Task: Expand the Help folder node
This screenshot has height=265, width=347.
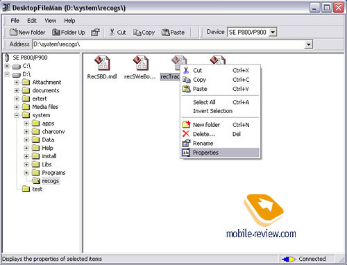Action: [x=26, y=148]
